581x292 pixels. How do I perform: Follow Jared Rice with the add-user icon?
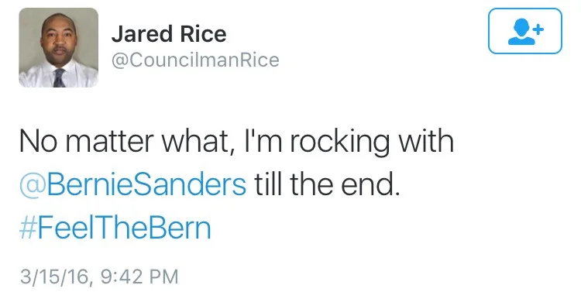(x=524, y=31)
